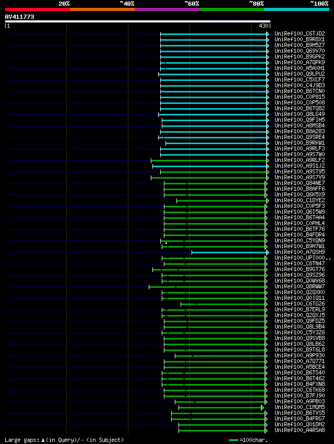The image size is (334, 444).
Task: Click the orange ~40% identity color segment
Action: click(x=102, y=9)
